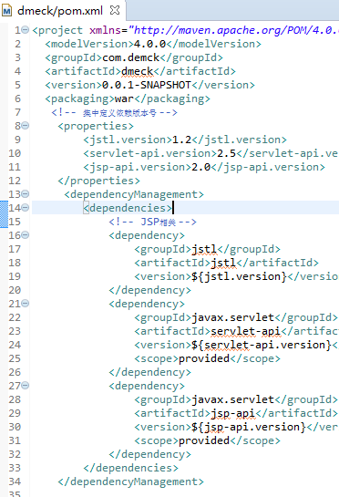Image resolution: width=339 pixels, height=497 pixels.
Task: Click line number 20 in the gutter
Action: tap(15, 290)
